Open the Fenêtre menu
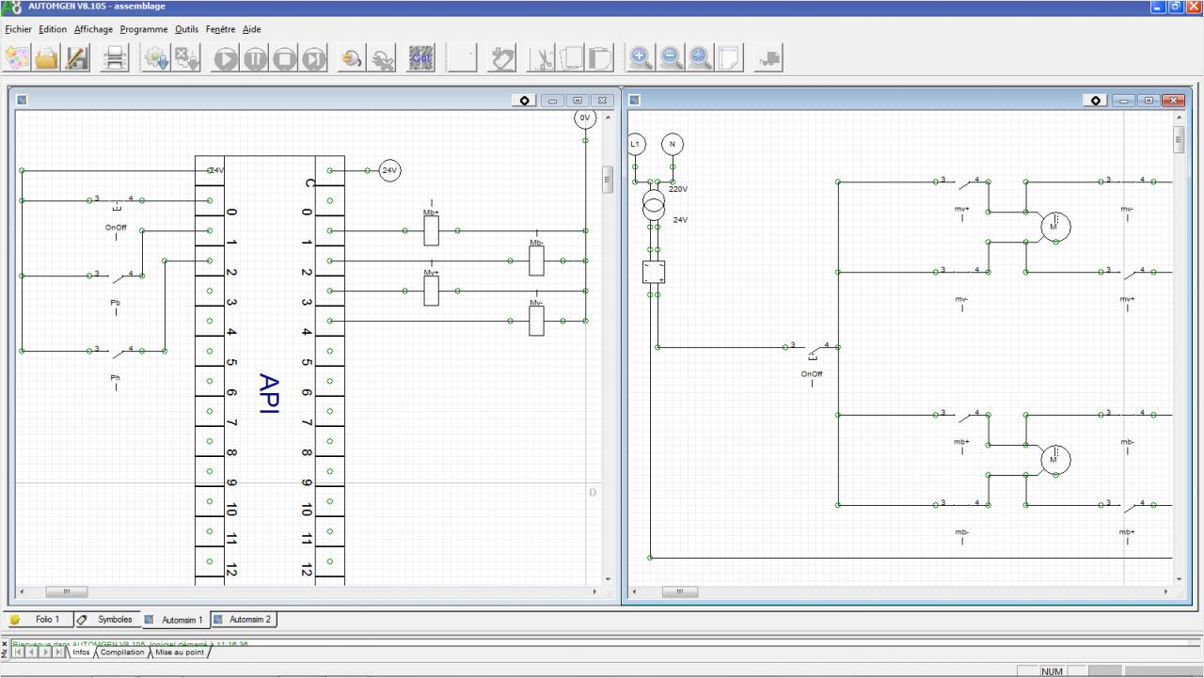Viewport: 1204px width, 678px height. pos(221,29)
